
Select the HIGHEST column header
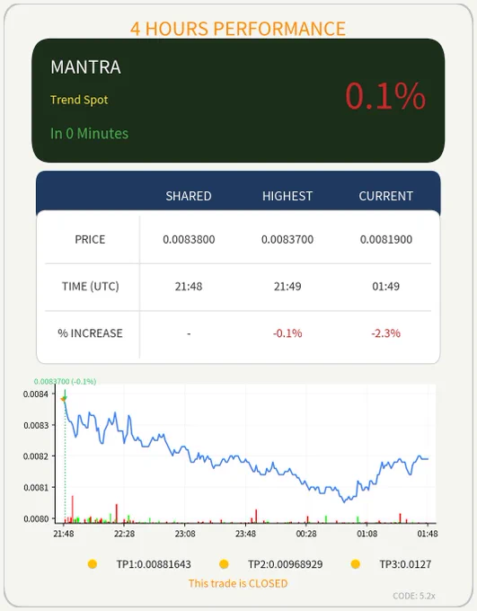287,196
